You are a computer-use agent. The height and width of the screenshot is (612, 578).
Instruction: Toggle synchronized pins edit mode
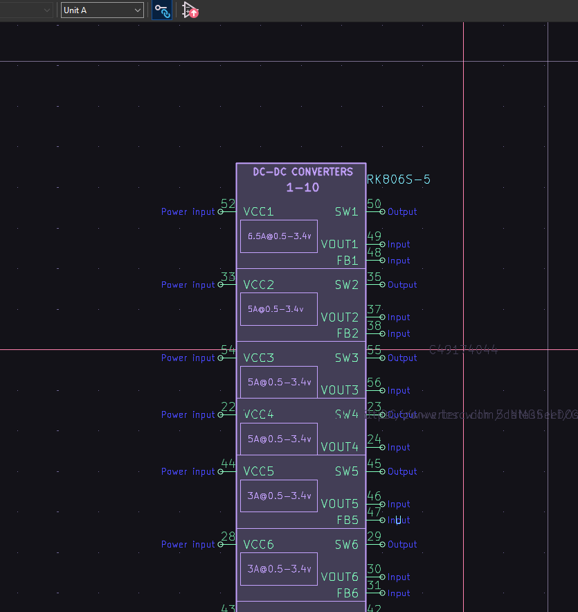[x=162, y=10]
